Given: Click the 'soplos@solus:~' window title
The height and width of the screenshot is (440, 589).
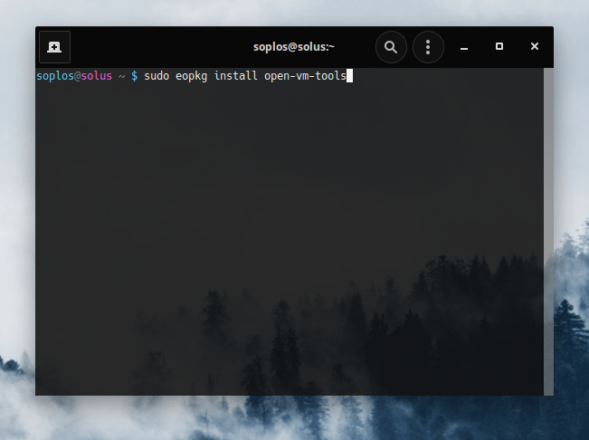Looking at the screenshot, I should coord(294,47).
